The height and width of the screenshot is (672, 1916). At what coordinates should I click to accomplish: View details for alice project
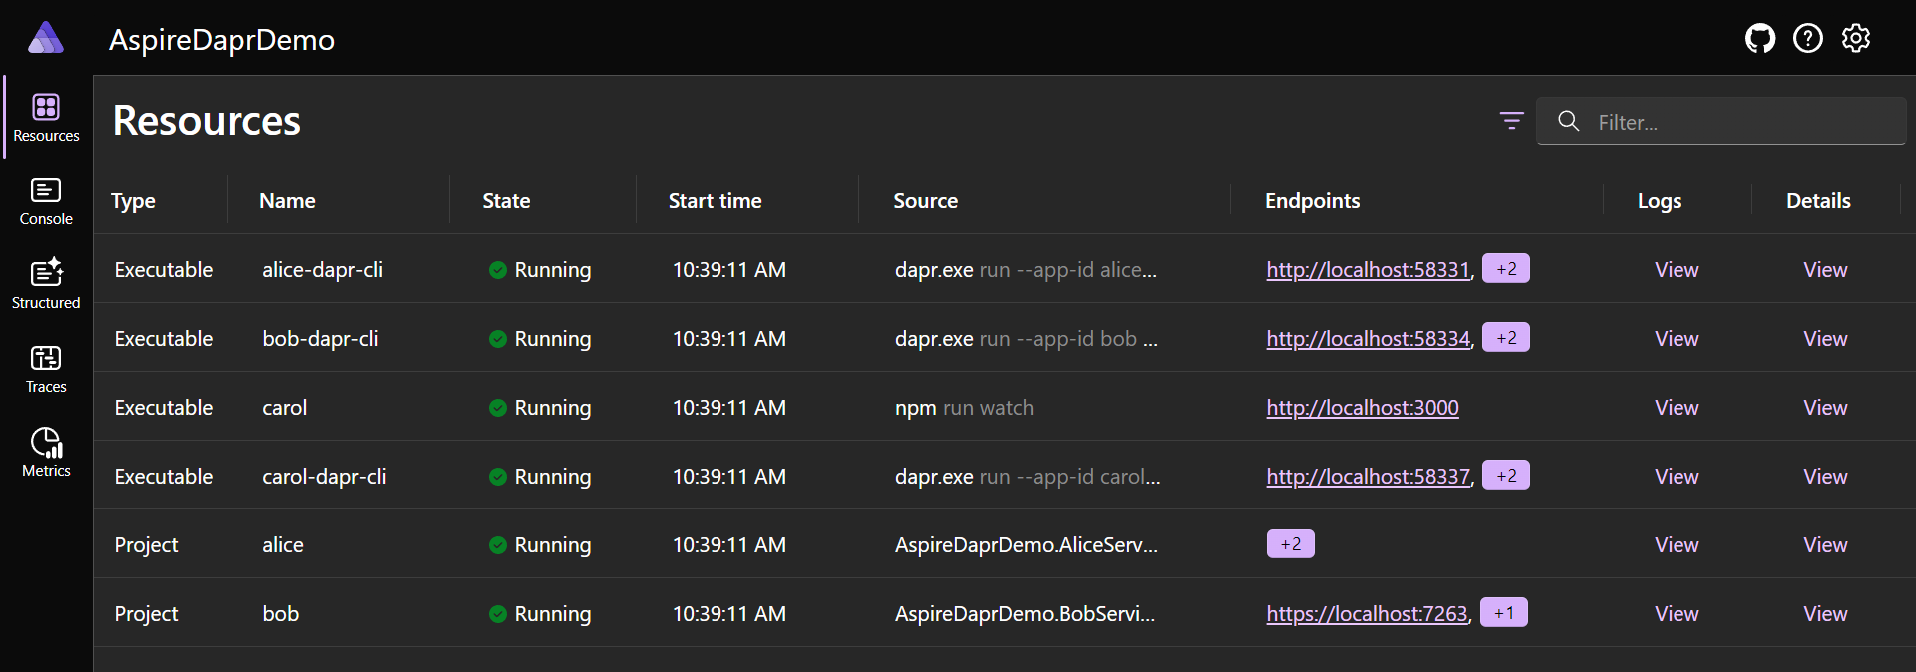(1825, 545)
